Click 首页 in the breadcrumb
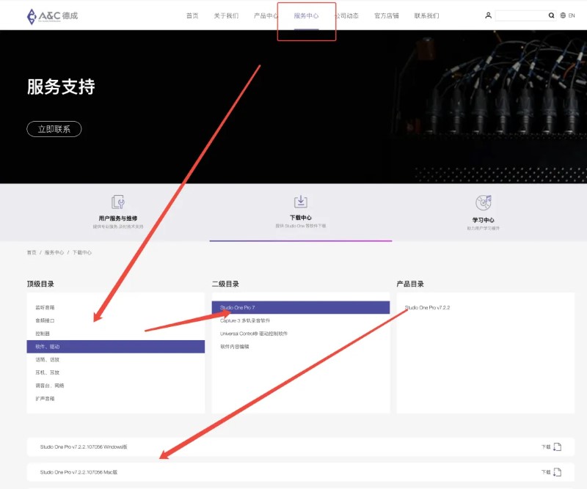Image resolution: width=587 pixels, height=489 pixels. (32, 252)
